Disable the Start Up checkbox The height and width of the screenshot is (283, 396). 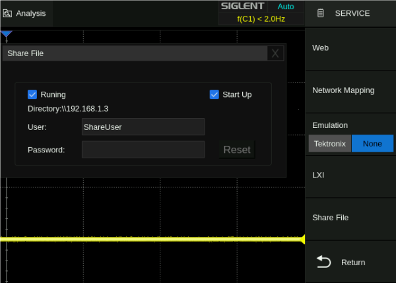pos(214,94)
